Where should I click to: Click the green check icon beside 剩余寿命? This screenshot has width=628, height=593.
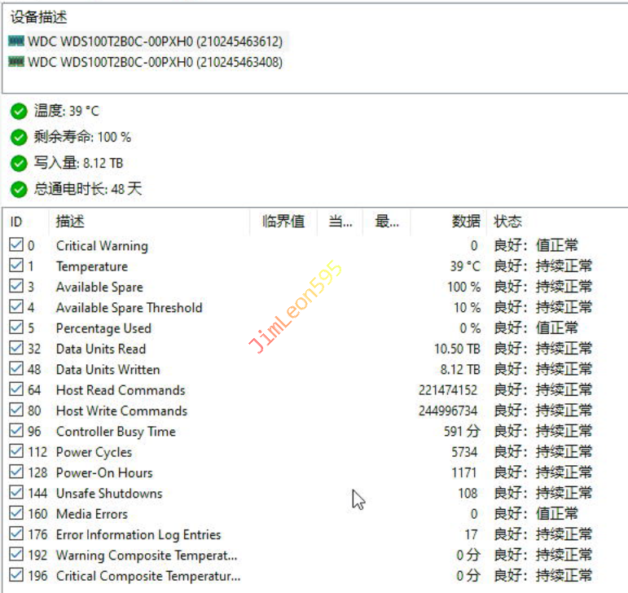20,138
